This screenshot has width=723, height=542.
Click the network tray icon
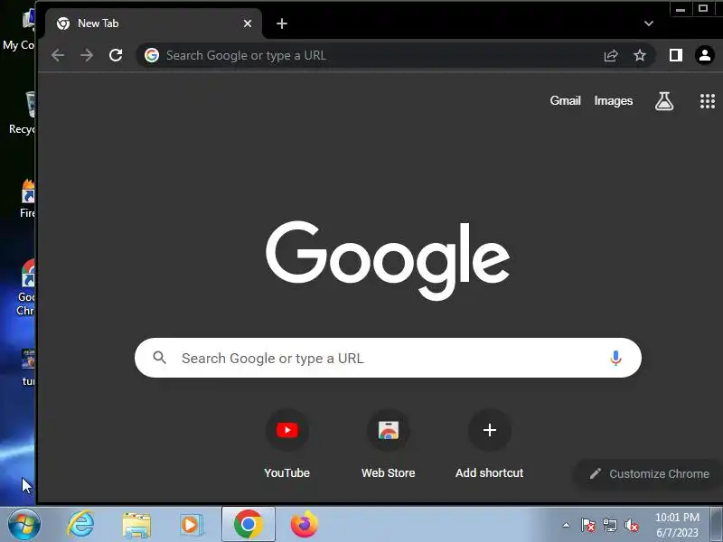pos(609,525)
